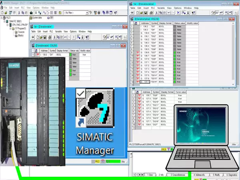Image resolution: width=240 pixels, height=180 pixels.
Task: Click Cascade windows icon in SIMATIC Manager toolbar
Action: 104,13
